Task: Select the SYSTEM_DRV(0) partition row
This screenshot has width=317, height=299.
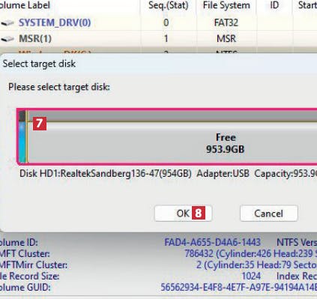Action: coord(158,22)
